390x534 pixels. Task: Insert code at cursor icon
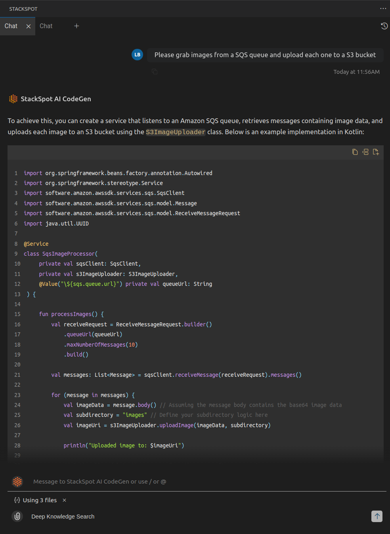pyautogui.click(x=365, y=152)
